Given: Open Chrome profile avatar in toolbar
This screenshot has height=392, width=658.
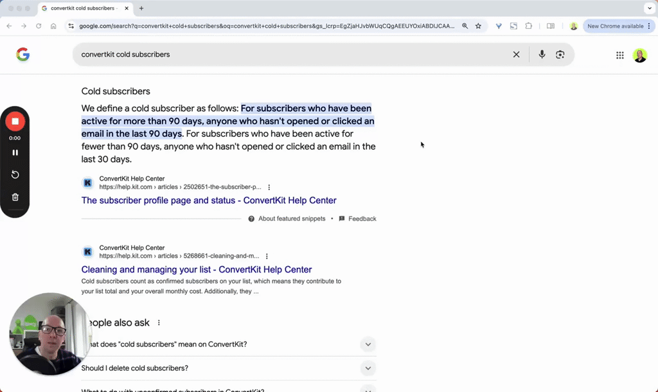Looking at the screenshot, I should point(574,26).
